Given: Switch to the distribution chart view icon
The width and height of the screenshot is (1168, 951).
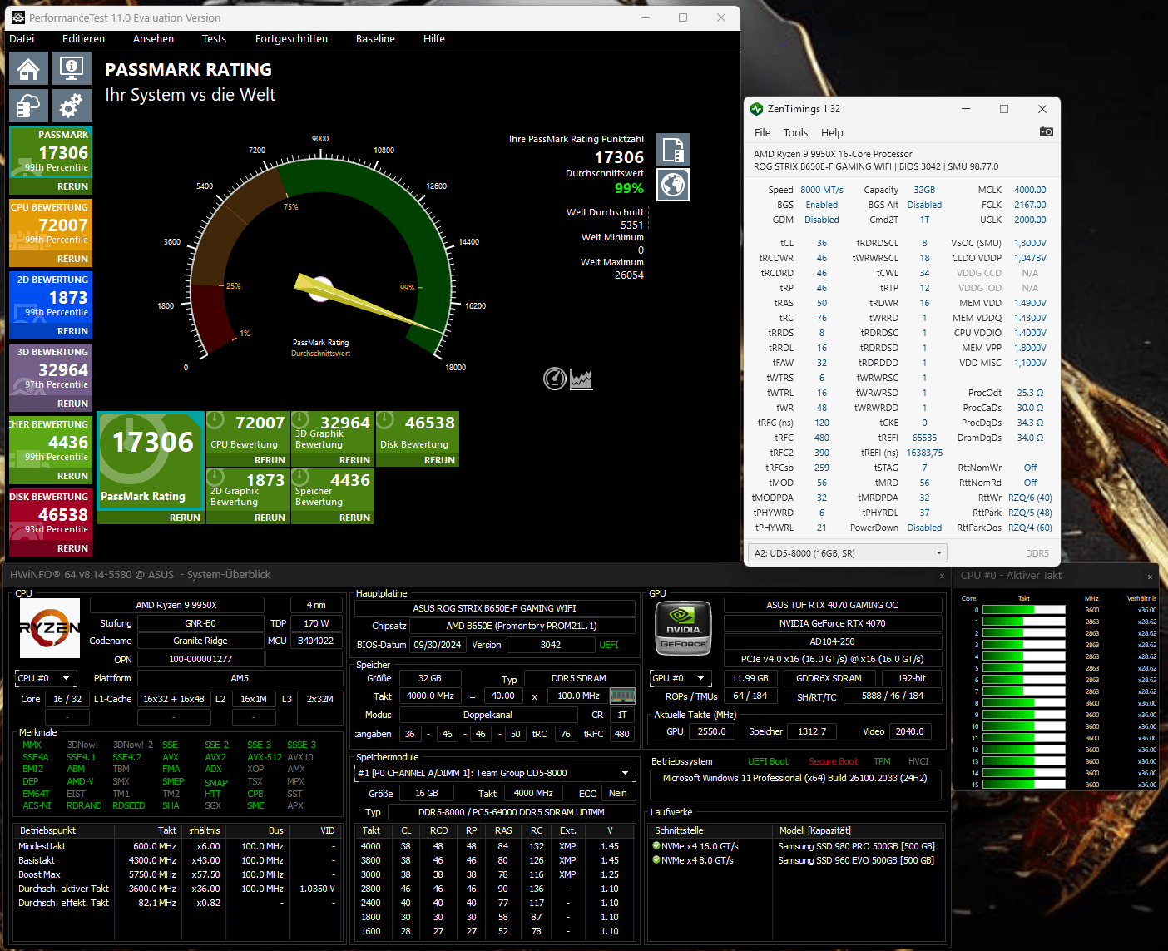Looking at the screenshot, I should coord(582,379).
